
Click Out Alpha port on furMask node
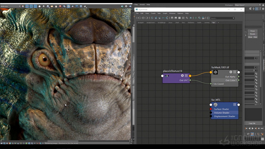point(238,77)
